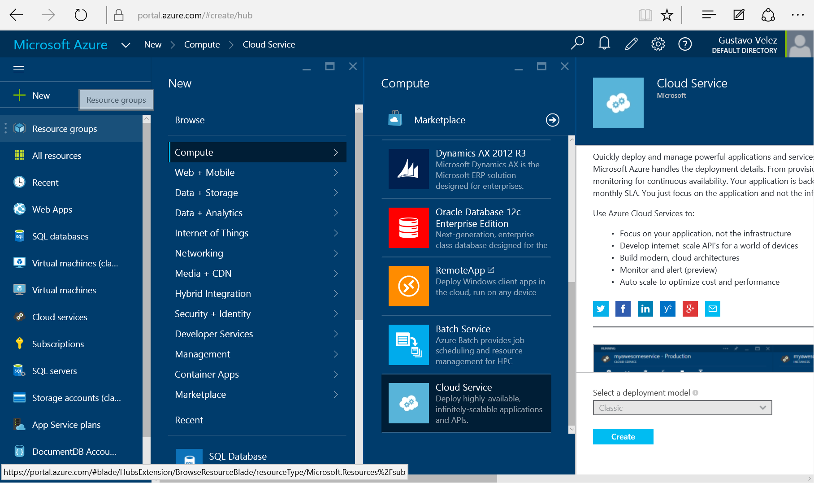Select the Marketplace arrow link
Image resolution: width=814 pixels, height=483 pixels.
click(x=553, y=120)
